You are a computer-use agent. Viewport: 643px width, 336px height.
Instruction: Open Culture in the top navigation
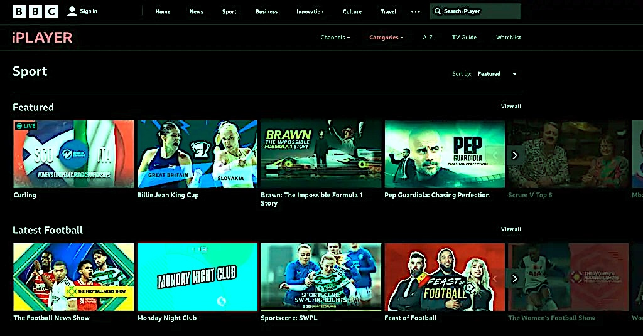pos(352,11)
